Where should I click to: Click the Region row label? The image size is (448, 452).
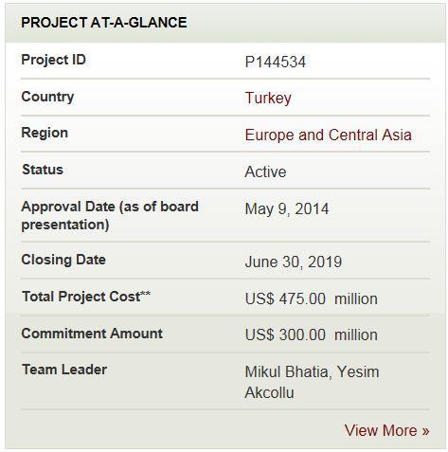[x=45, y=133]
